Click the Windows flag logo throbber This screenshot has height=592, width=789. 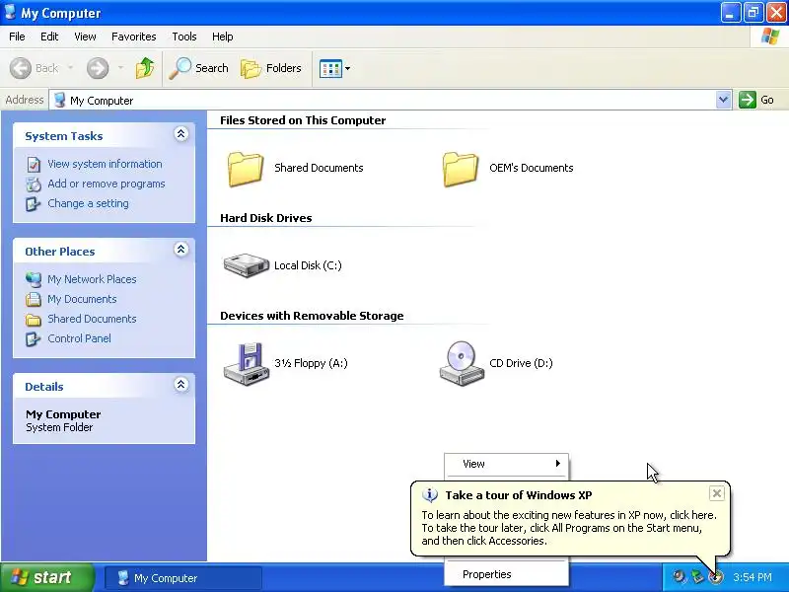click(x=770, y=37)
